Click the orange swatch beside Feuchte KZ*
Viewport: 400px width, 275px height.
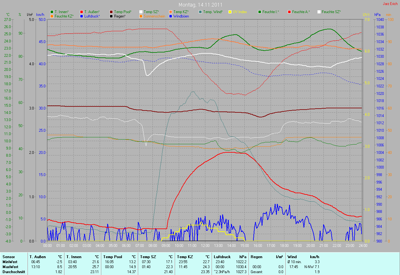52,16
